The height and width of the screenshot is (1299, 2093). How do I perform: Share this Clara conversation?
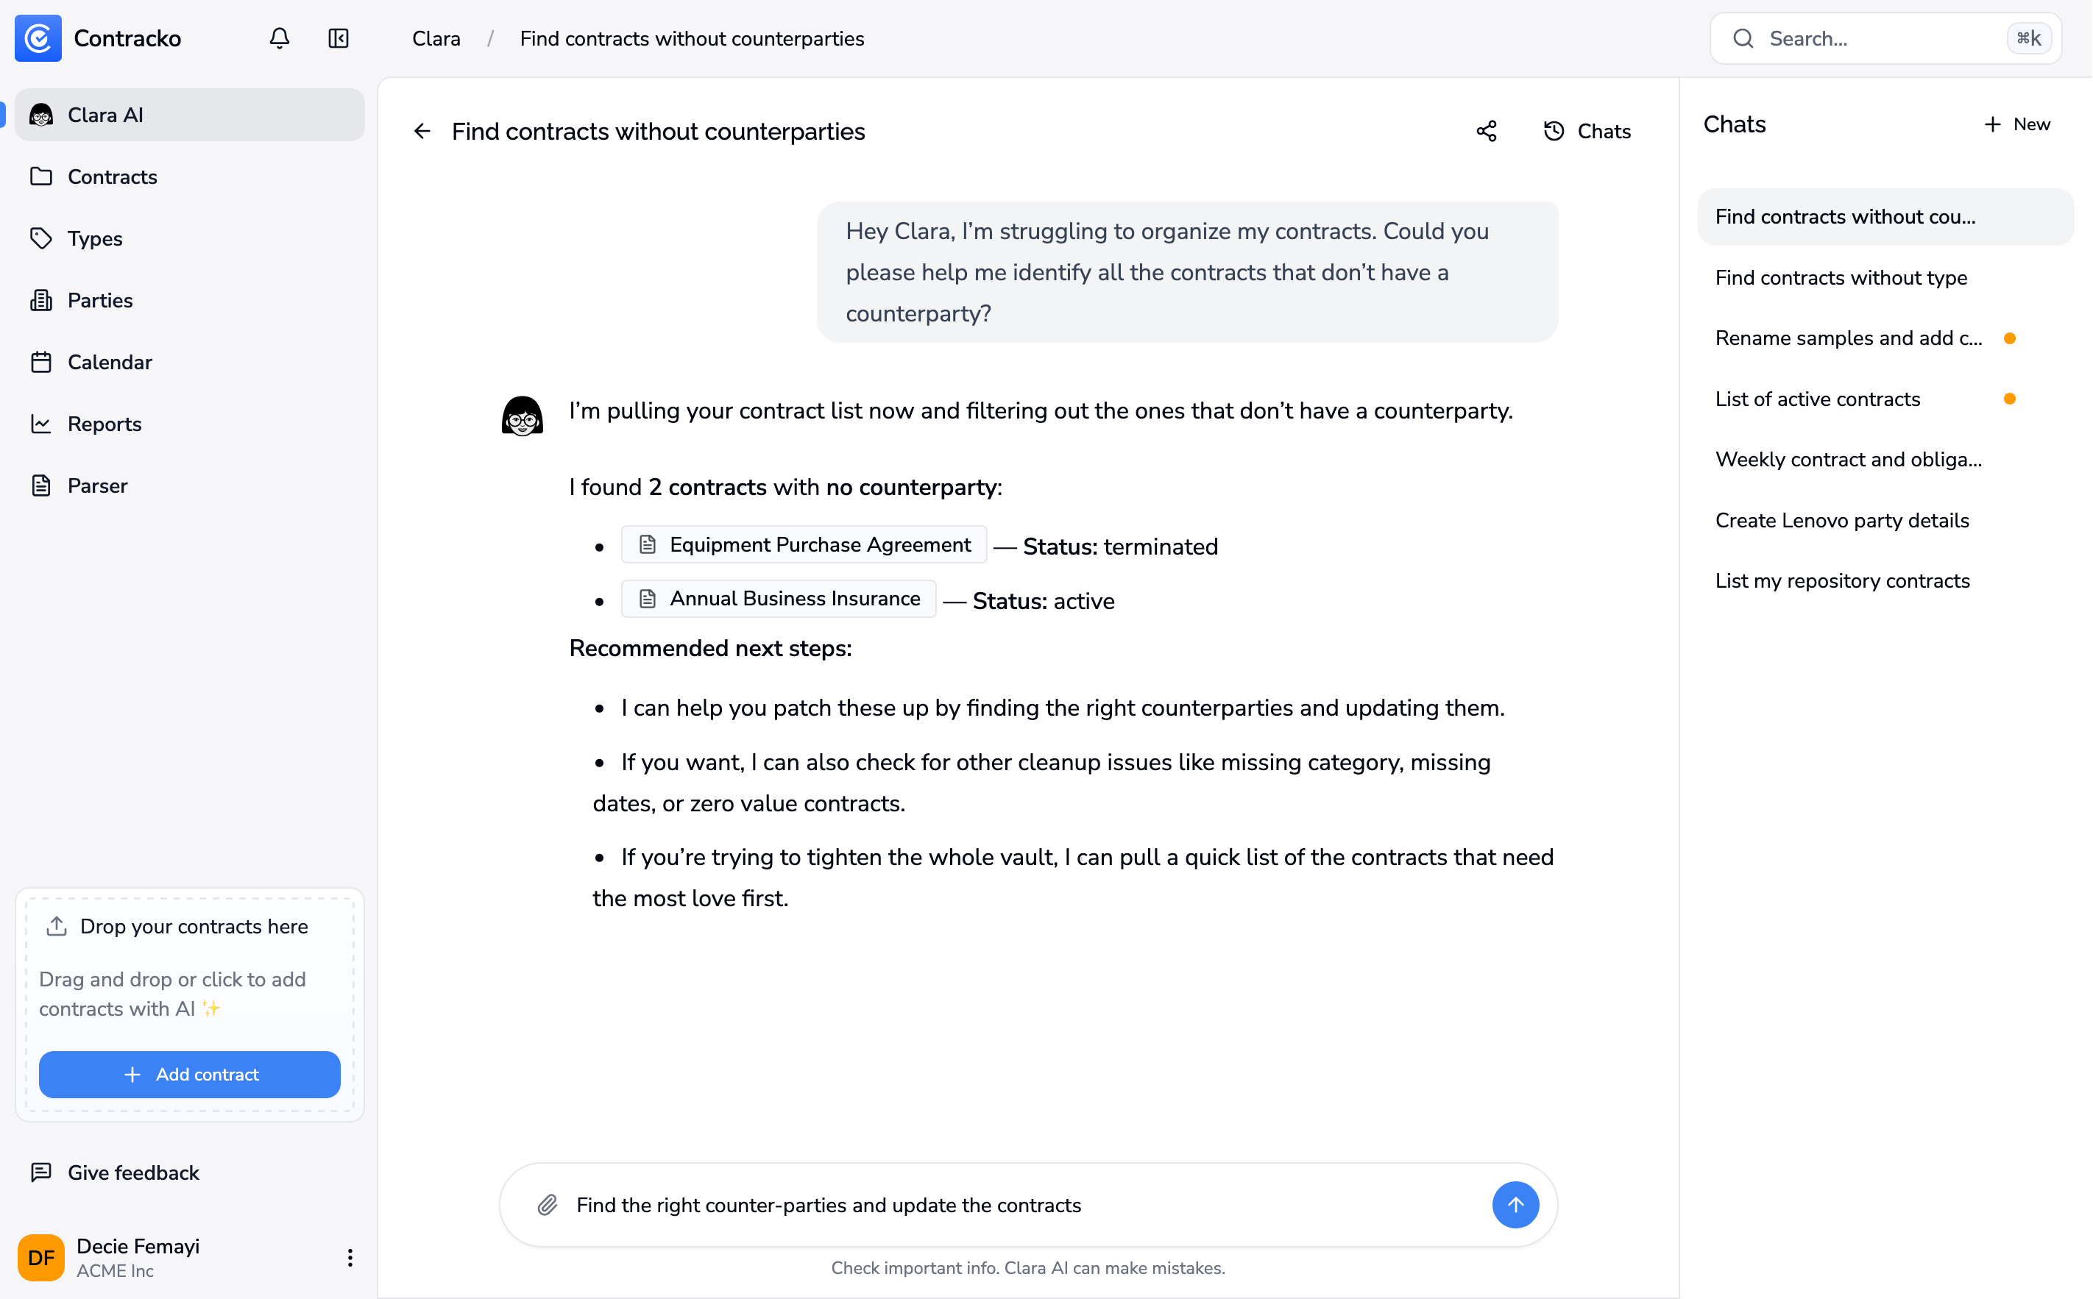click(x=1486, y=131)
